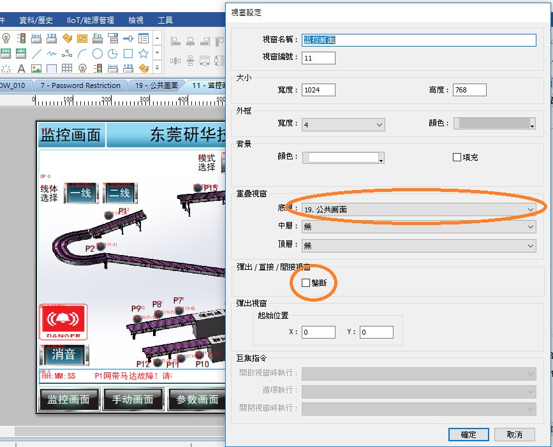Select the text 'A' tool

point(21,69)
